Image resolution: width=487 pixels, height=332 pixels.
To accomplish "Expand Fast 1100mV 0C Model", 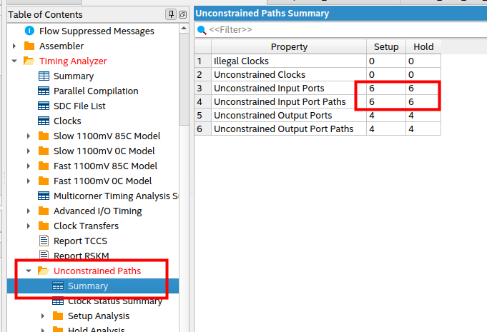I will (29, 181).
